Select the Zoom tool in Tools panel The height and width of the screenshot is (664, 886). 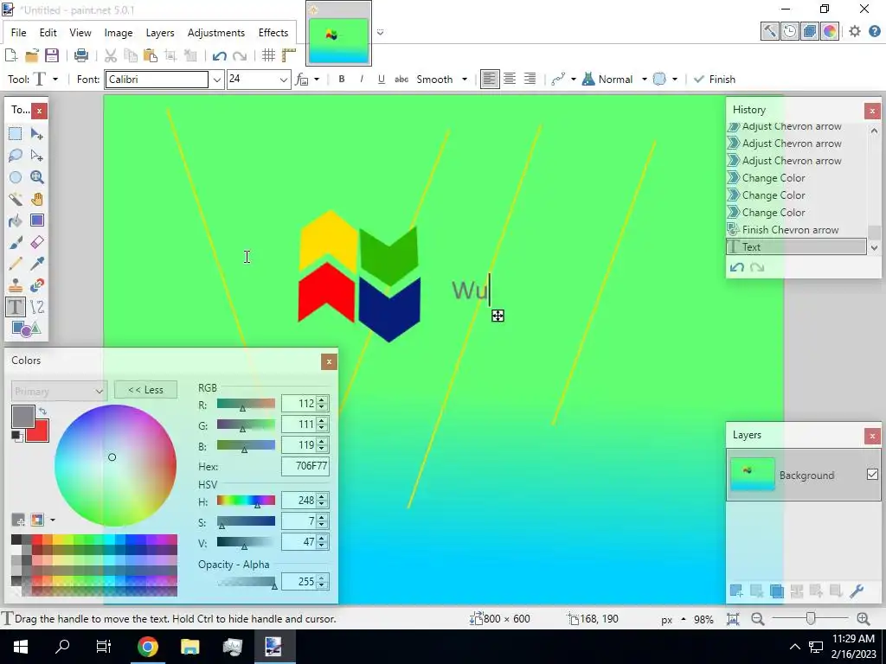36,176
